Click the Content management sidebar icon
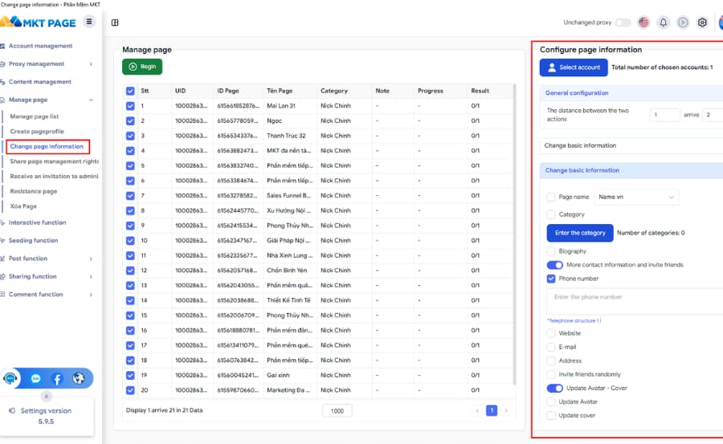 pos(2,82)
